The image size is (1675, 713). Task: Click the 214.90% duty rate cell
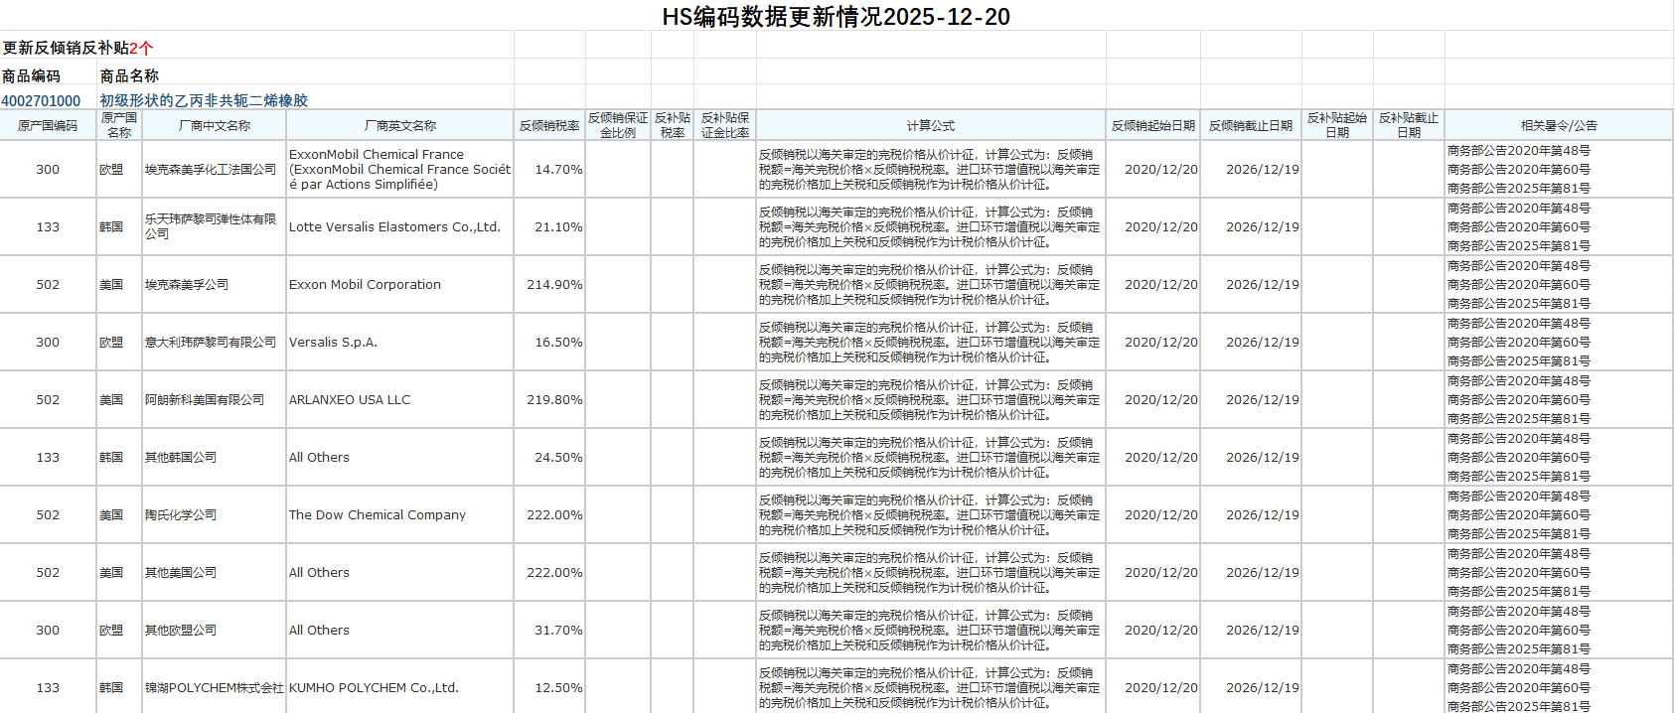[x=549, y=285]
